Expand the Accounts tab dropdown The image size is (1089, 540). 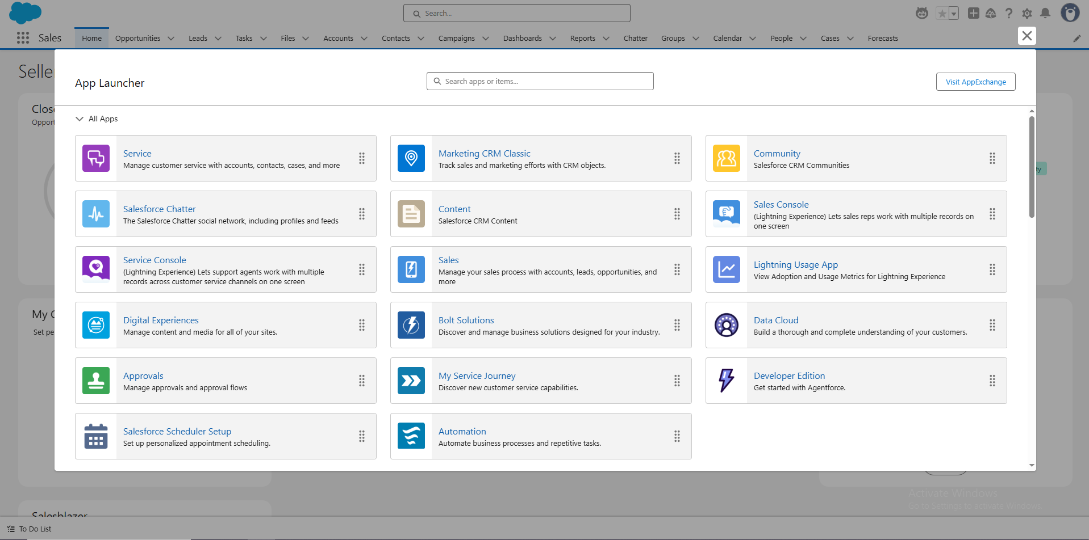(x=364, y=39)
